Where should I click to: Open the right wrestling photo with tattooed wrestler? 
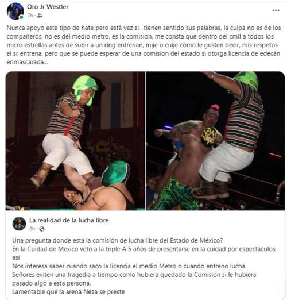point(215,141)
